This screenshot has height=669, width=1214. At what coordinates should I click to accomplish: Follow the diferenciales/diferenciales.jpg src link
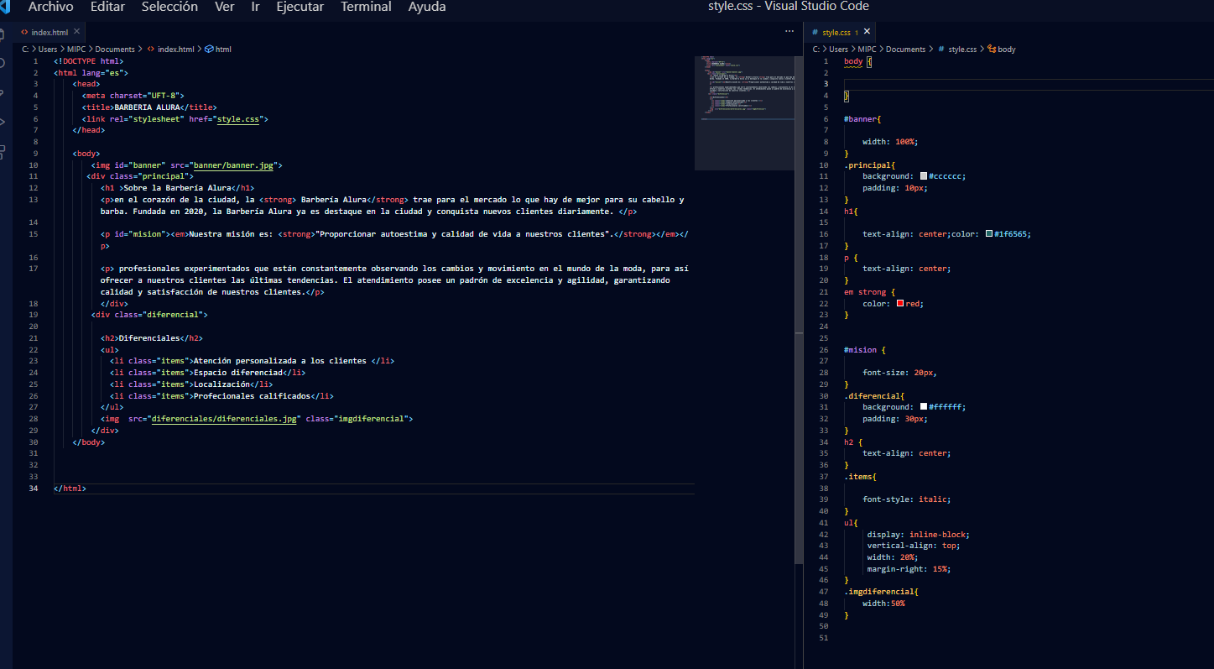[224, 418]
